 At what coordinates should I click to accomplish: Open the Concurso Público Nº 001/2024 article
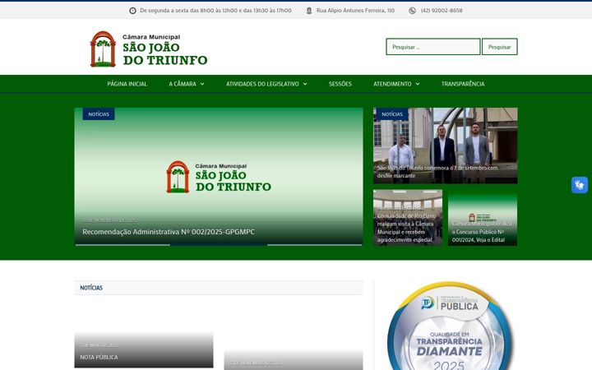(482, 231)
